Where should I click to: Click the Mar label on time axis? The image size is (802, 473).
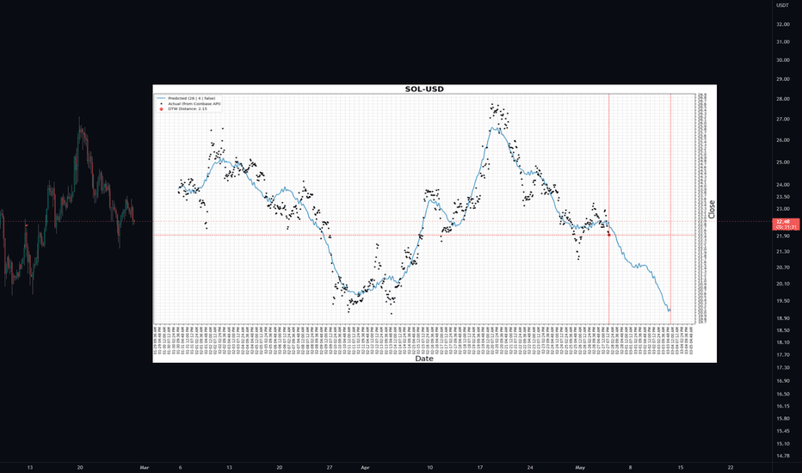point(145,467)
